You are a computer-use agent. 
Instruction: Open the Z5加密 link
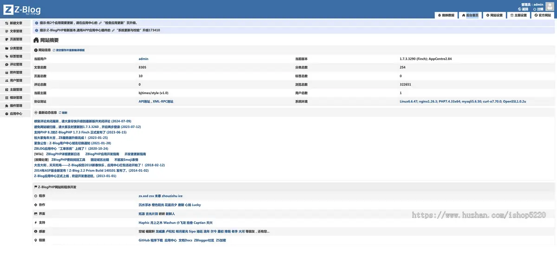point(221,240)
